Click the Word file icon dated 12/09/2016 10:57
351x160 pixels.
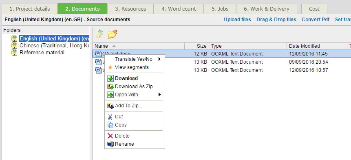click(98, 70)
